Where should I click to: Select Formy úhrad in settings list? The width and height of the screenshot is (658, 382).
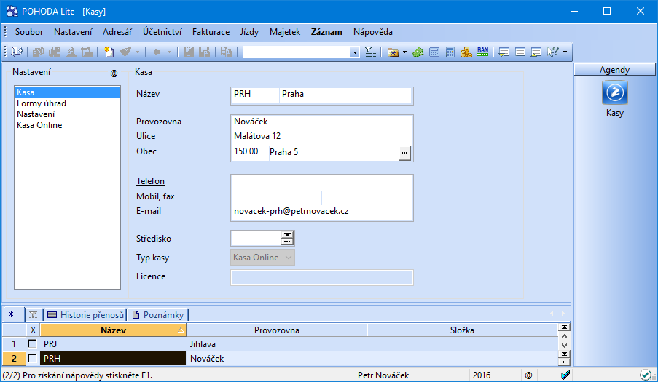pyautogui.click(x=42, y=103)
